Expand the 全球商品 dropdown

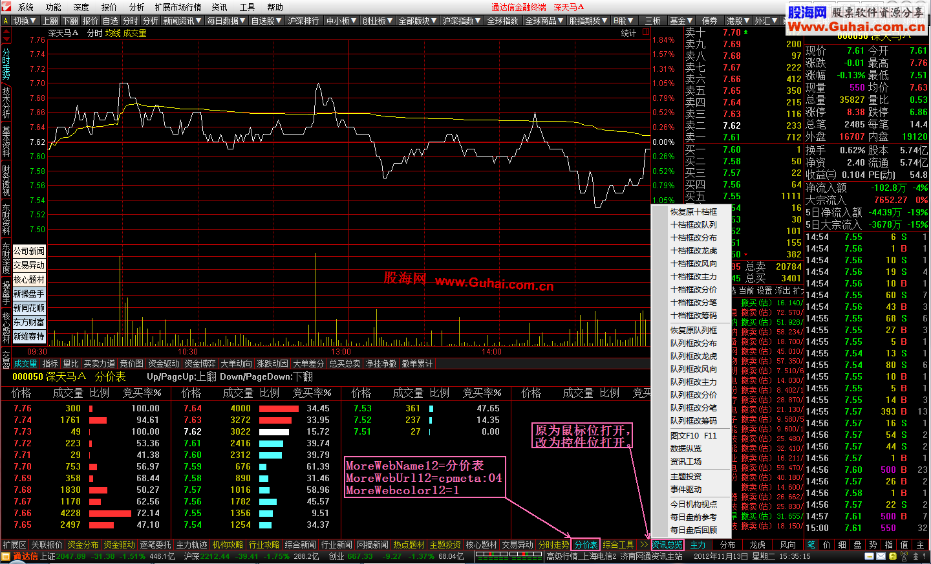coord(545,21)
